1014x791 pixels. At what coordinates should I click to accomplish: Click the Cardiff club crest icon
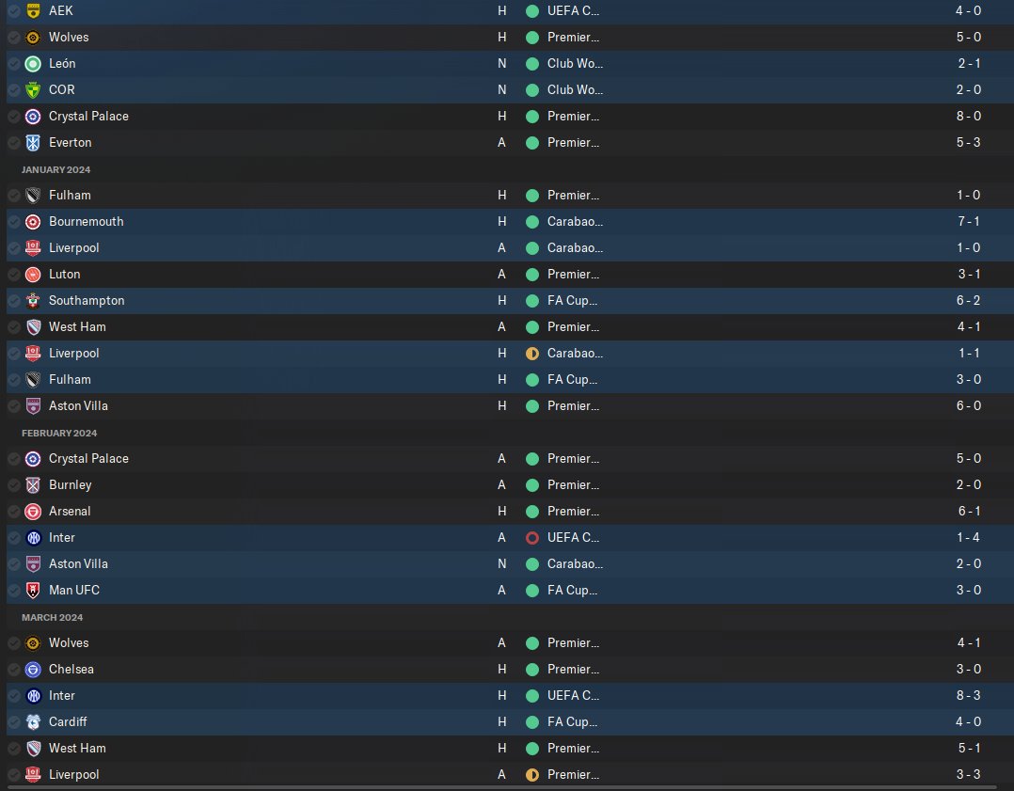[x=33, y=722]
